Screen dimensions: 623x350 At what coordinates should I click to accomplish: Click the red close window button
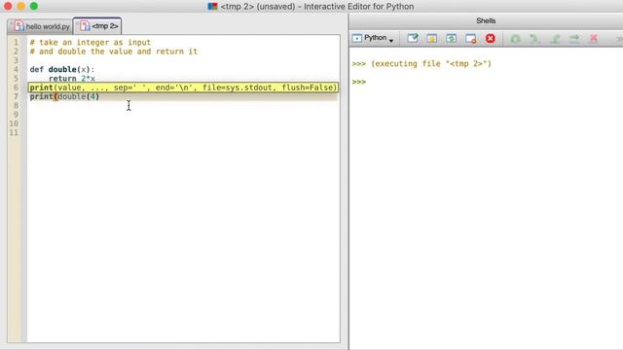tap(8, 6)
